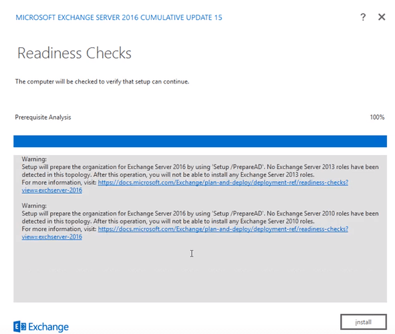The height and width of the screenshot is (334, 395).
Task: Click the Cumulative Update 15 title text
Action: [x=119, y=17]
